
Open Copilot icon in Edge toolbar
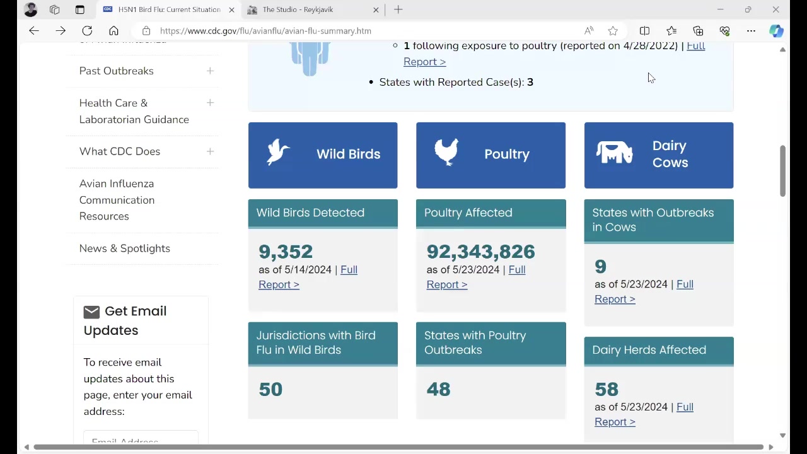(x=776, y=31)
